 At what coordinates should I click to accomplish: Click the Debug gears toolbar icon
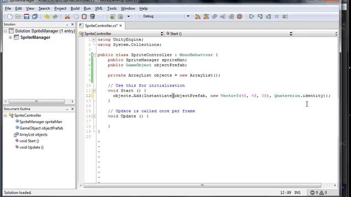[231, 16]
